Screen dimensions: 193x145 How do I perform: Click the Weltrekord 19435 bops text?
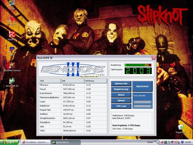[x=123, y=115]
